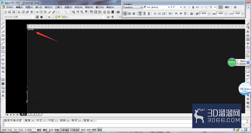Viewport: 251px width, 133px height.
Task: Toggle 捕捉 snap mode in status bar
Action: click(39, 130)
